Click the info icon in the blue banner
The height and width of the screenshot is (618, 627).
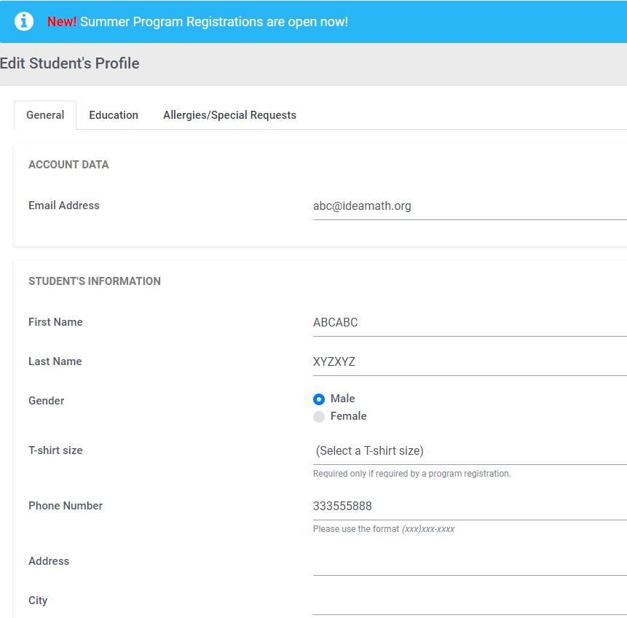point(24,21)
